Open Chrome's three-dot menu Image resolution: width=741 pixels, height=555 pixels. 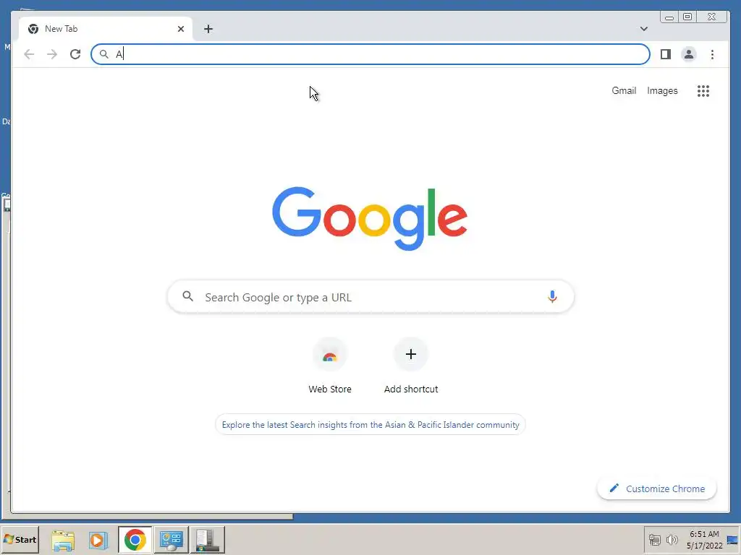click(712, 54)
